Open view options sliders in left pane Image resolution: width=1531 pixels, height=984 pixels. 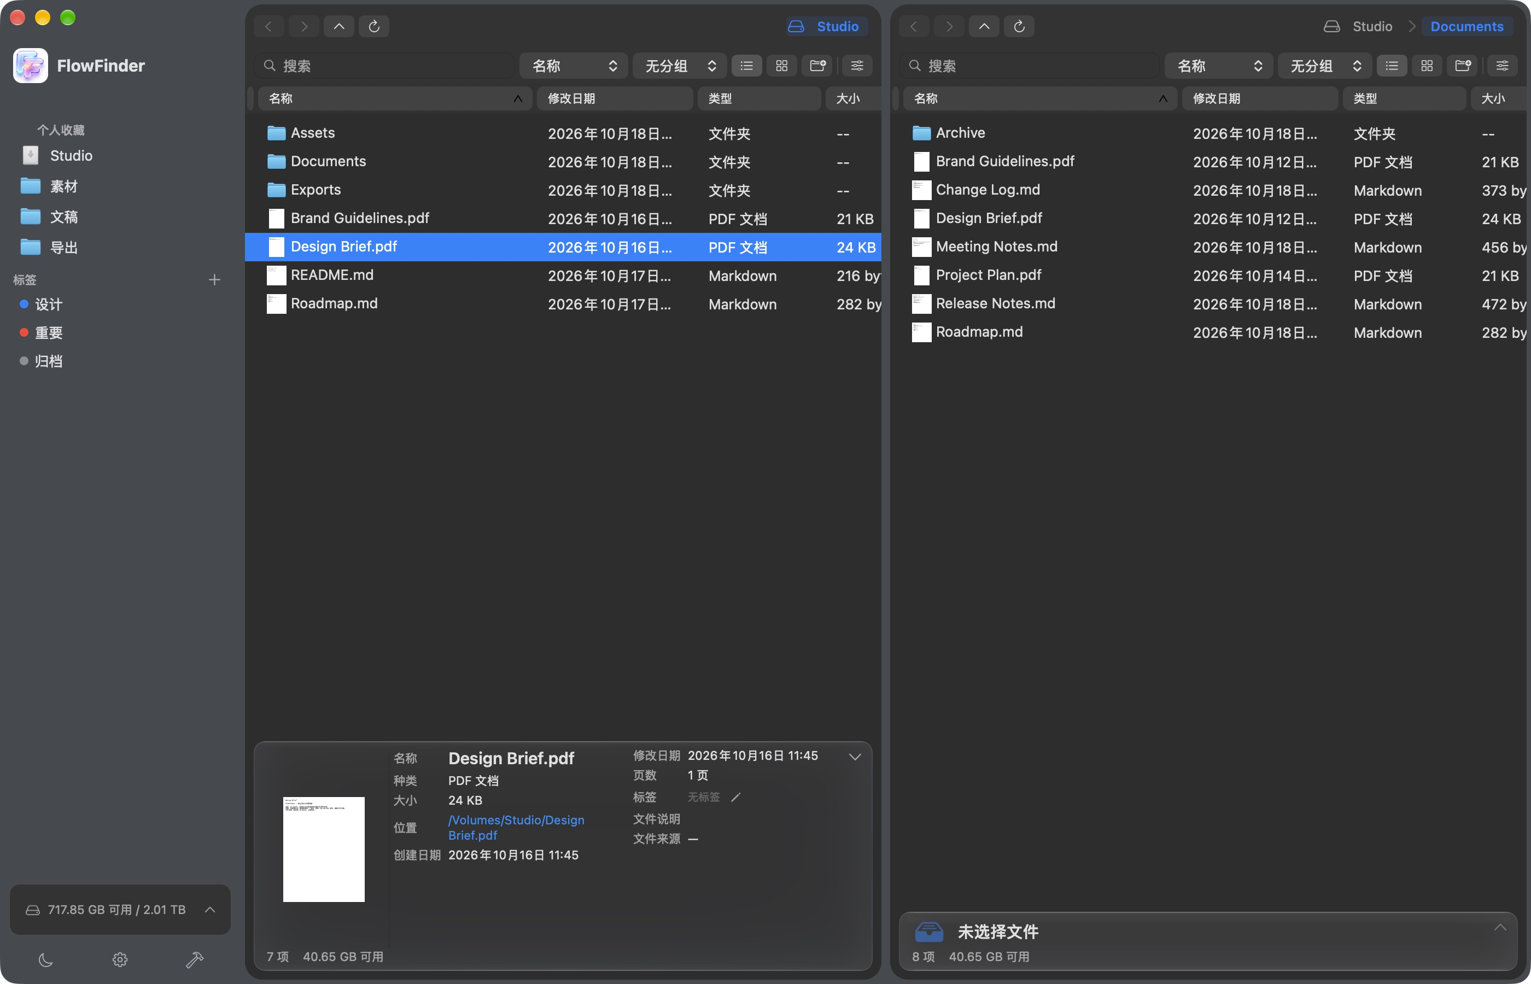pyautogui.click(x=857, y=66)
